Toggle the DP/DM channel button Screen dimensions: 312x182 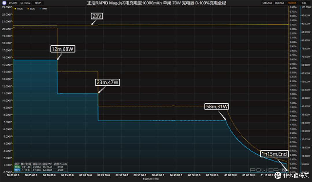click(13, 3)
